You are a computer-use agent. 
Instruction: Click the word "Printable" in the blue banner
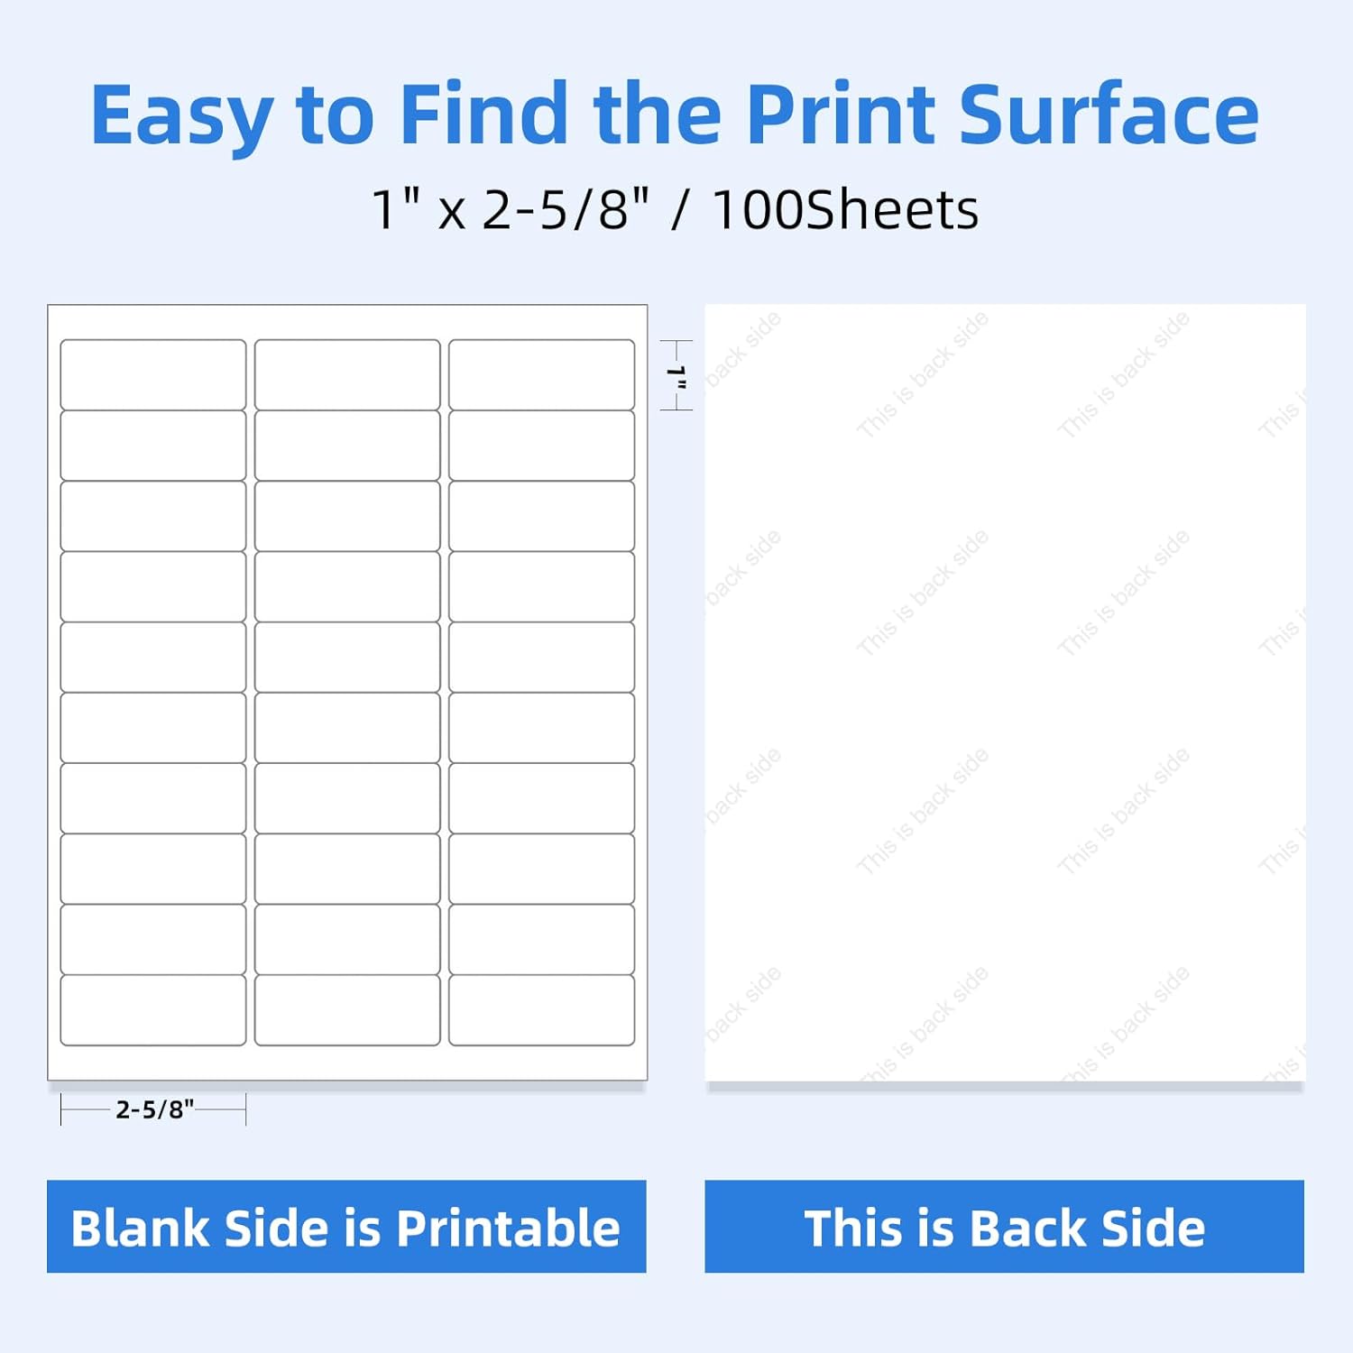[x=508, y=1227]
